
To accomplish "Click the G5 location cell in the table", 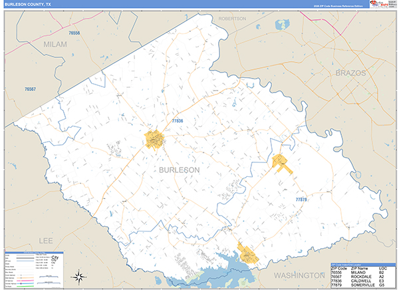I will (x=381, y=285).
